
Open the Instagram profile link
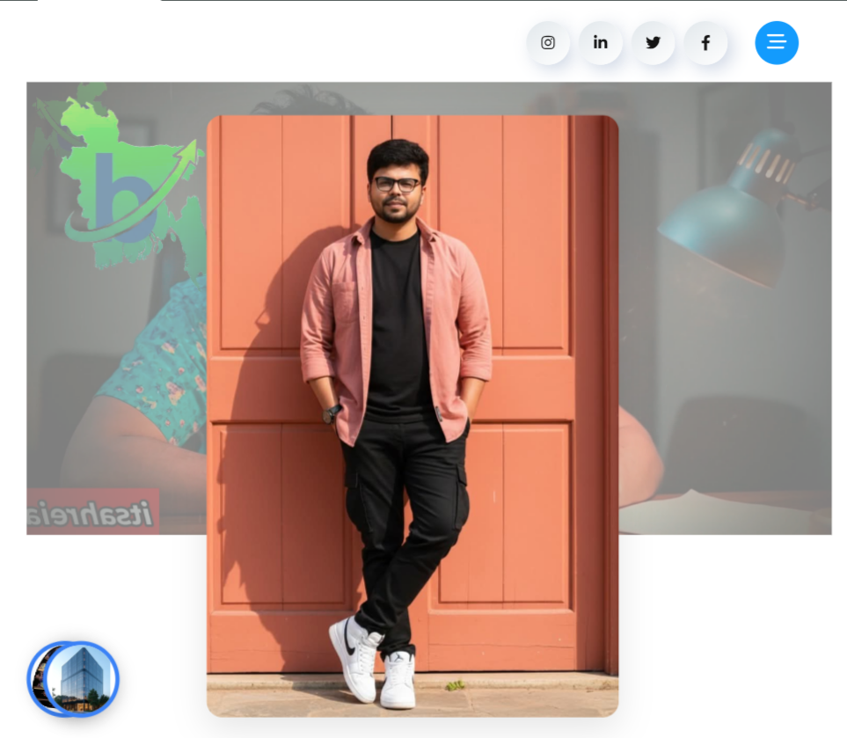(x=548, y=43)
